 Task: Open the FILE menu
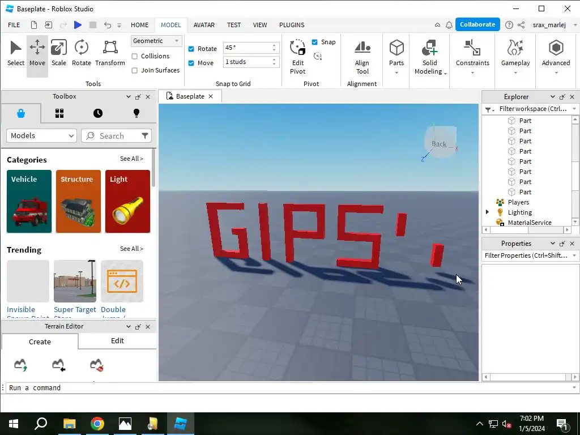click(14, 25)
